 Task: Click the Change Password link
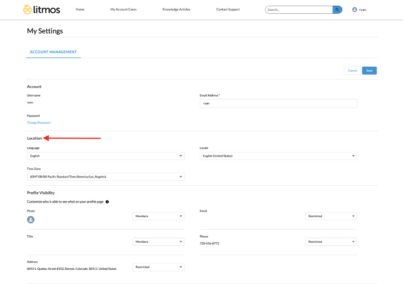click(x=38, y=123)
